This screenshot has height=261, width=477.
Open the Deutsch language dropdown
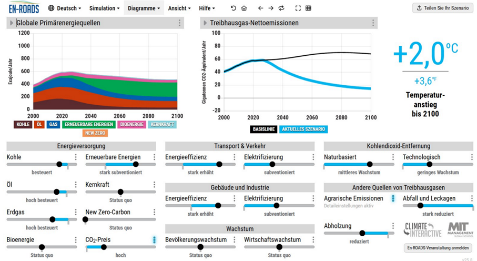click(65, 8)
